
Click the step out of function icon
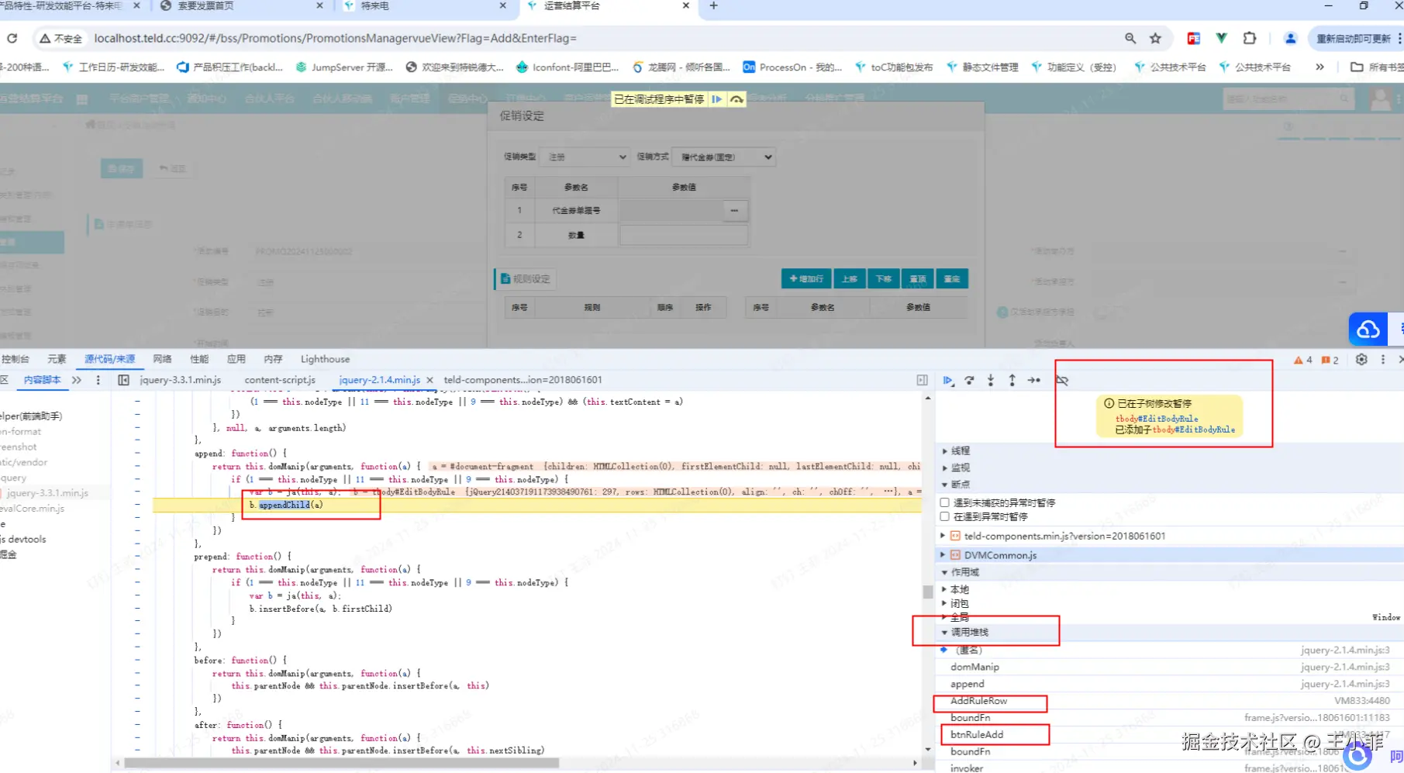pyautogui.click(x=1012, y=381)
